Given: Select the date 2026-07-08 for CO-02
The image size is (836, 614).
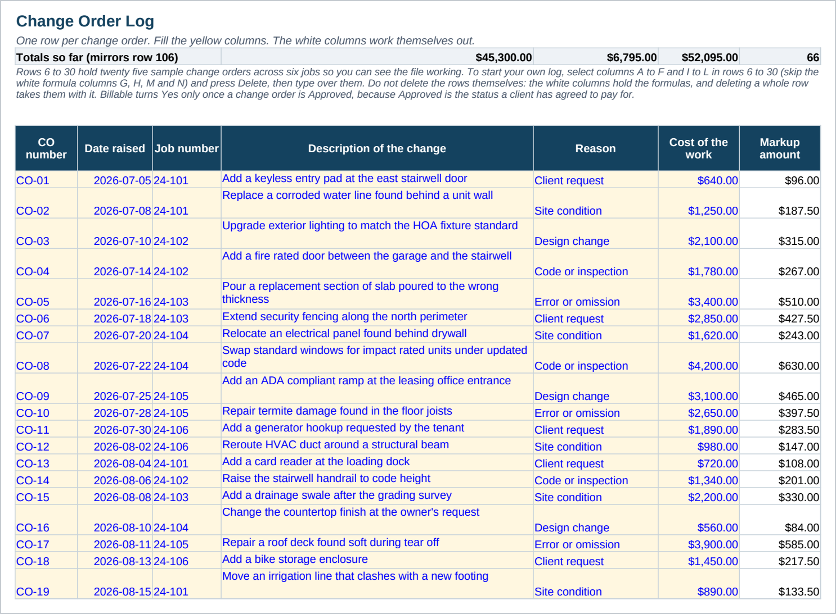Looking at the screenshot, I should tap(115, 203).
